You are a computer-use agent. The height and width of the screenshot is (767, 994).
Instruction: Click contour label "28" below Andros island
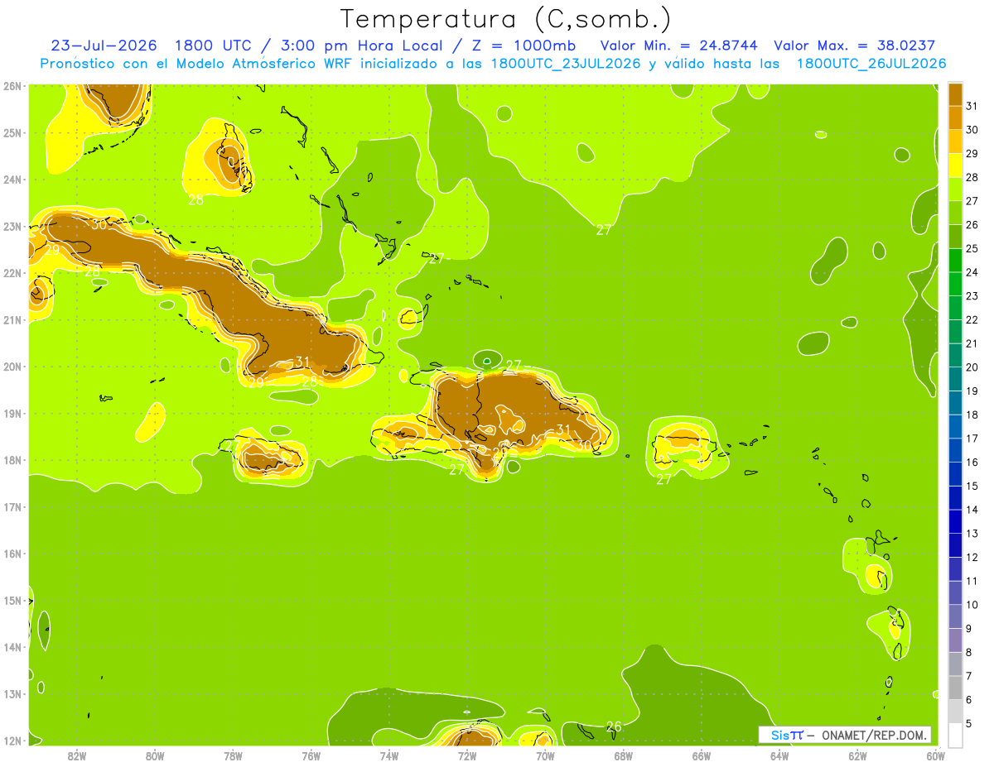click(195, 199)
